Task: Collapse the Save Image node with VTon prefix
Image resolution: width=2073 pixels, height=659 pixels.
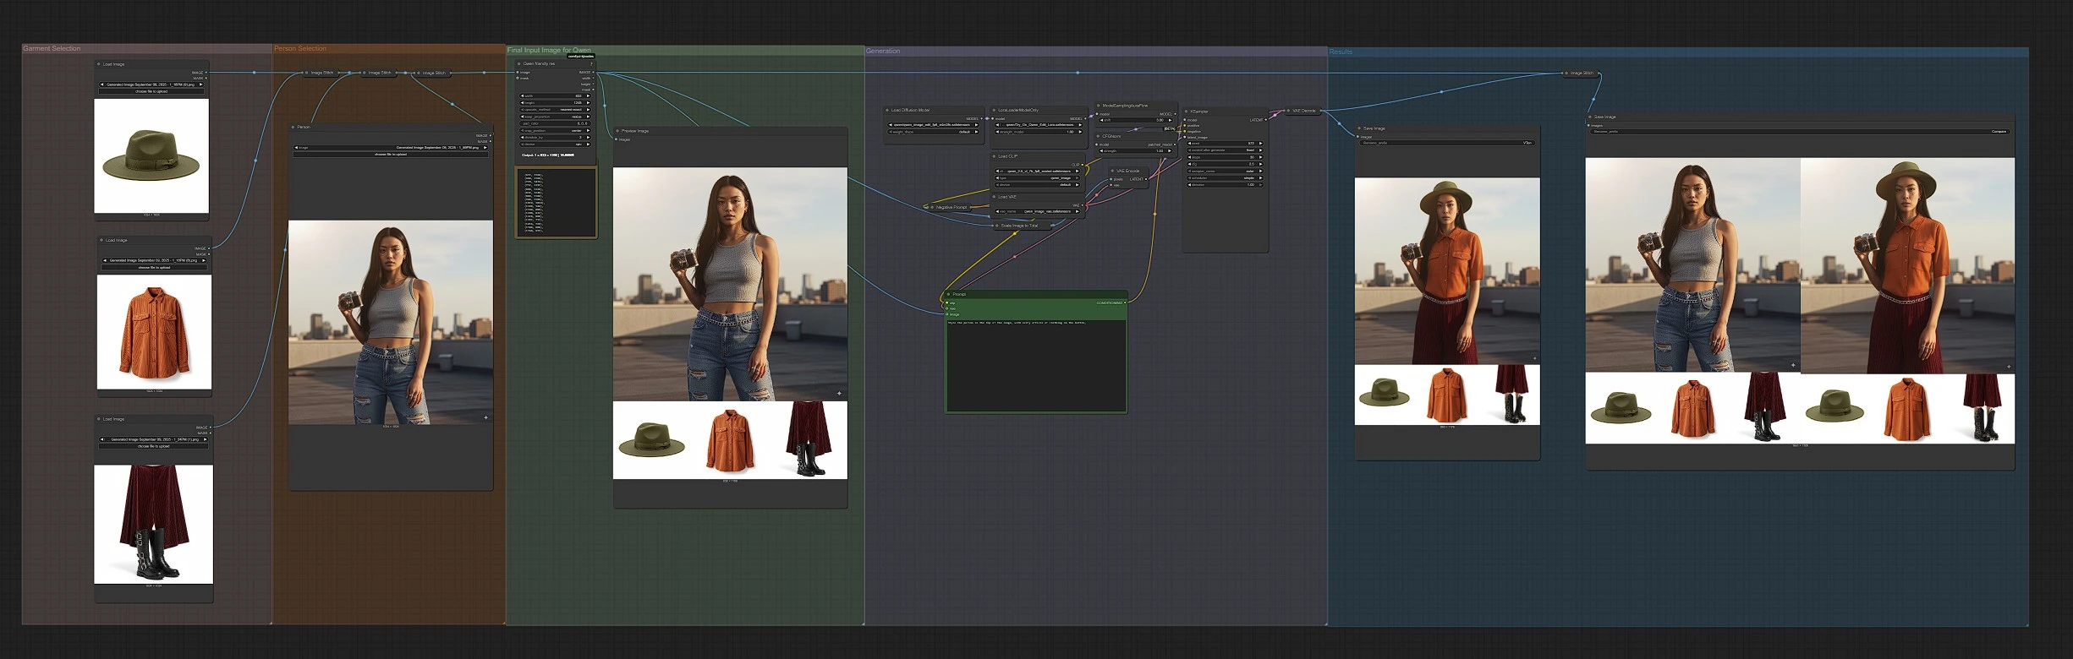Action: (x=1359, y=128)
